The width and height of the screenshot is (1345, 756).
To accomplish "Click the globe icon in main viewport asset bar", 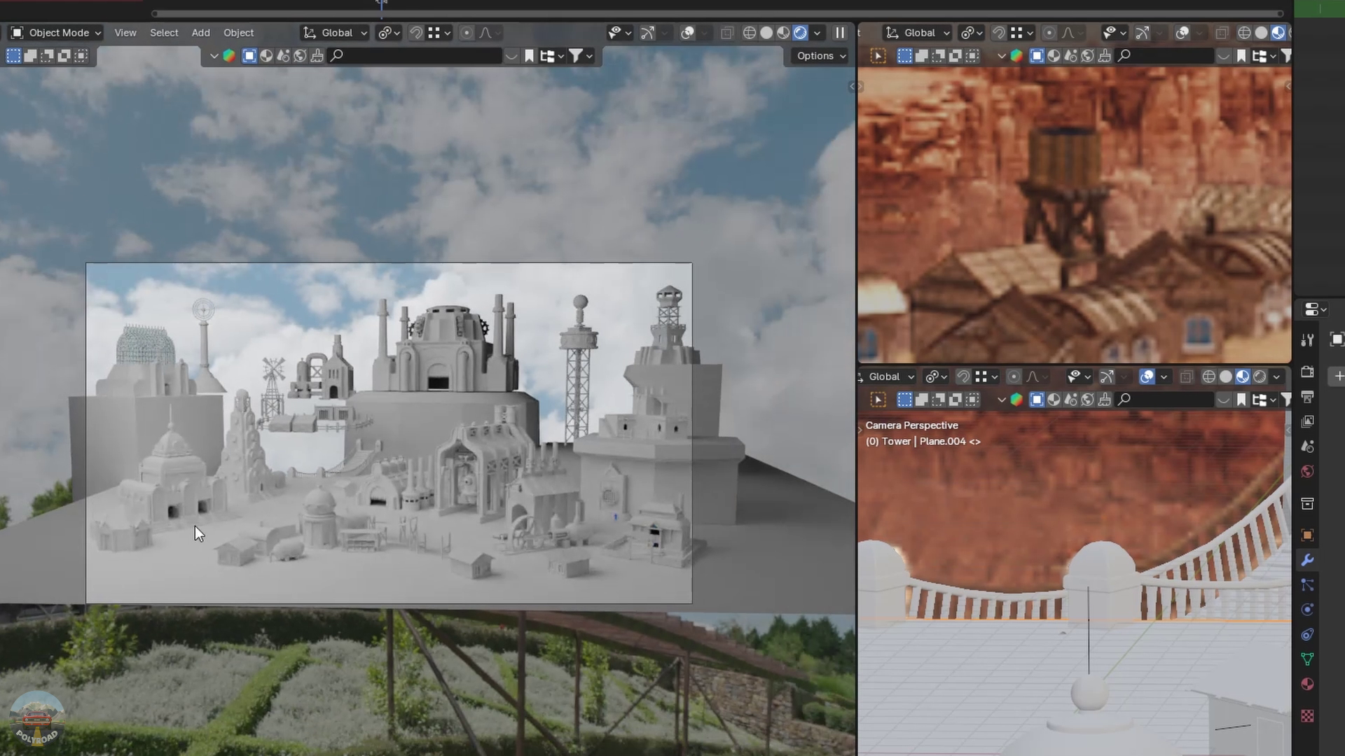I will (300, 56).
